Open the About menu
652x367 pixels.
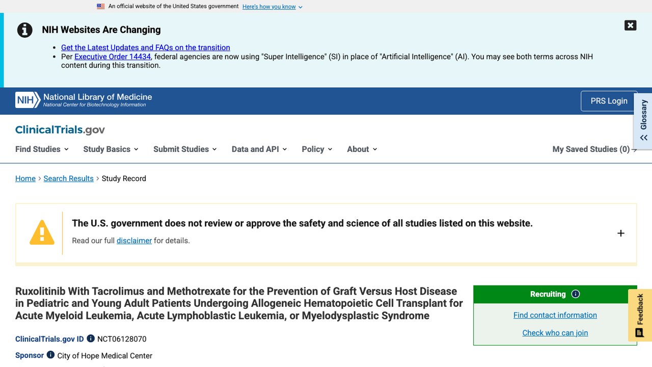click(362, 149)
